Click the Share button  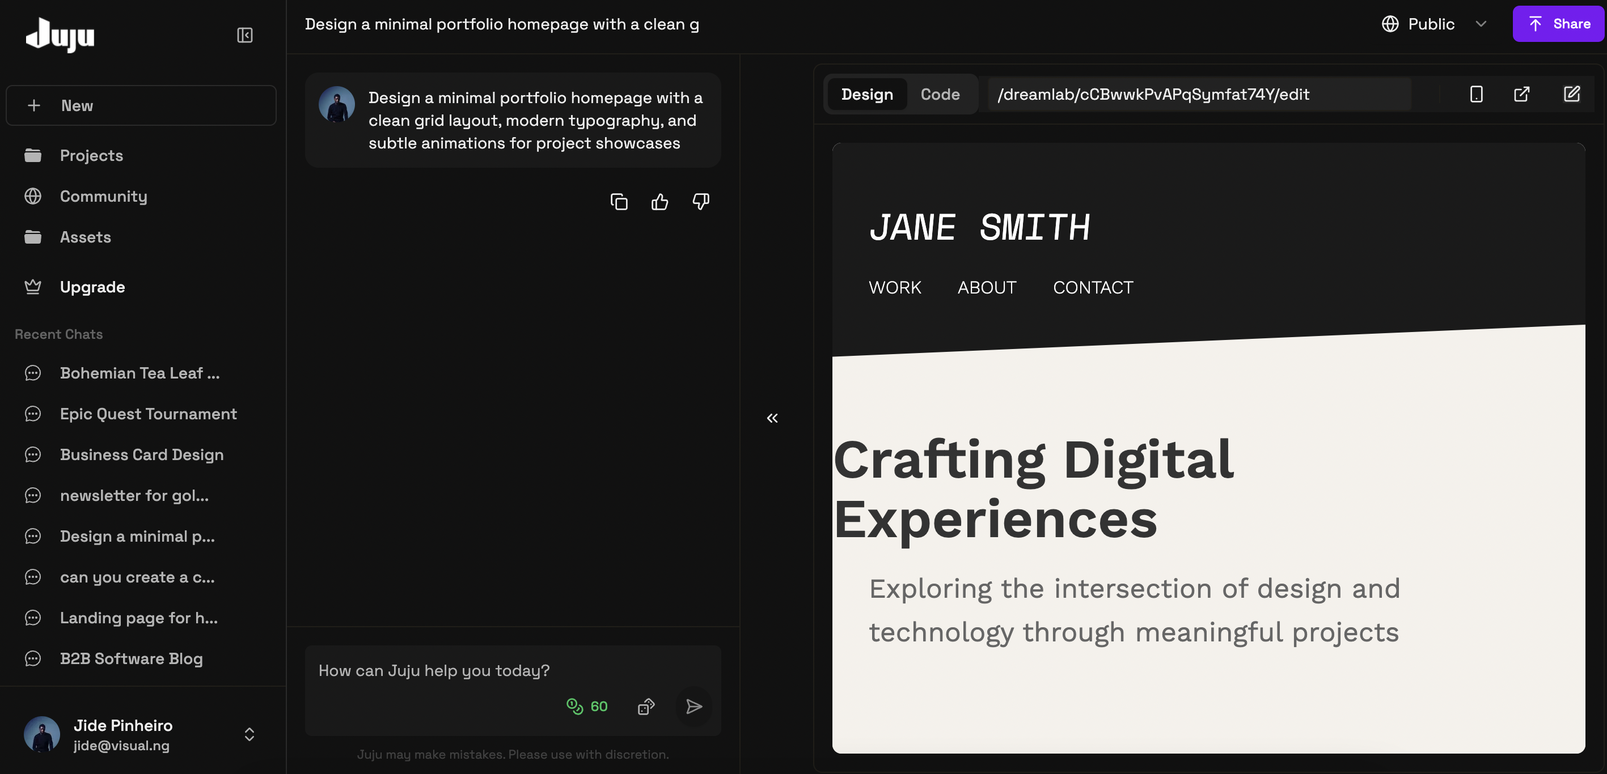[x=1558, y=24]
